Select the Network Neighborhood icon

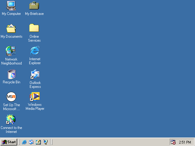coord(11,51)
